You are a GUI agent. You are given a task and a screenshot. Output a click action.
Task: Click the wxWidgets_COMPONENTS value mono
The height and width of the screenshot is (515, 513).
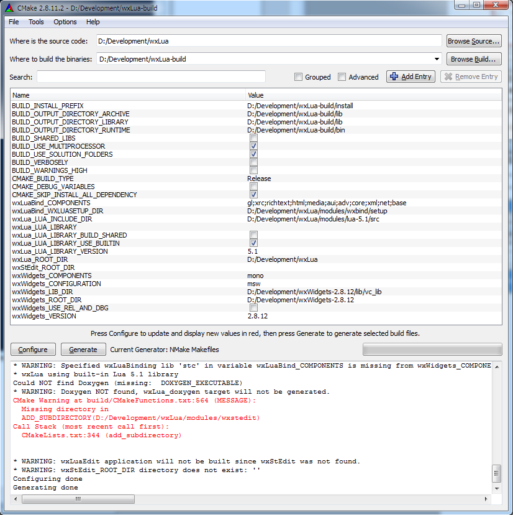[x=255, y=276]
